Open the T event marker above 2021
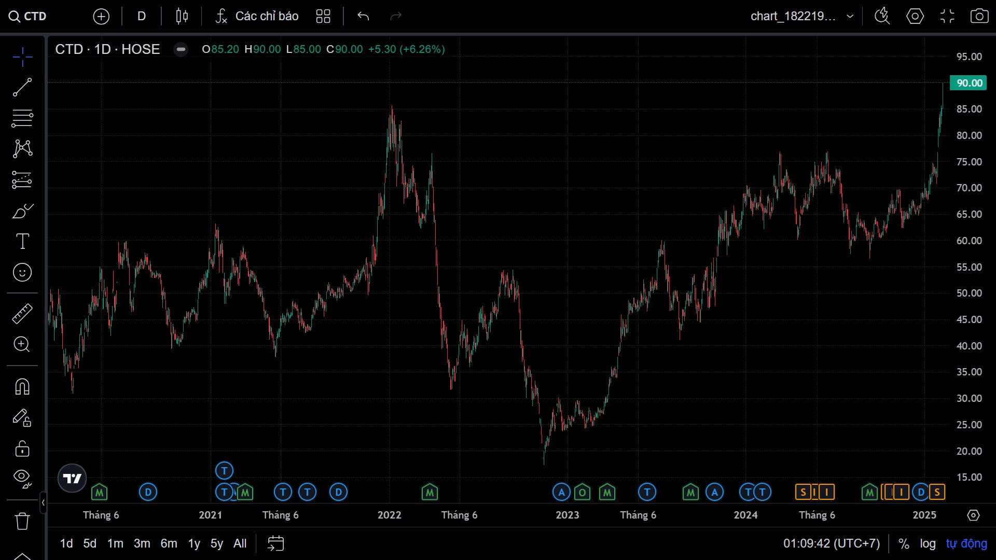Image resolution: width=996 pixels, height=560 pixels. (224, 471)
